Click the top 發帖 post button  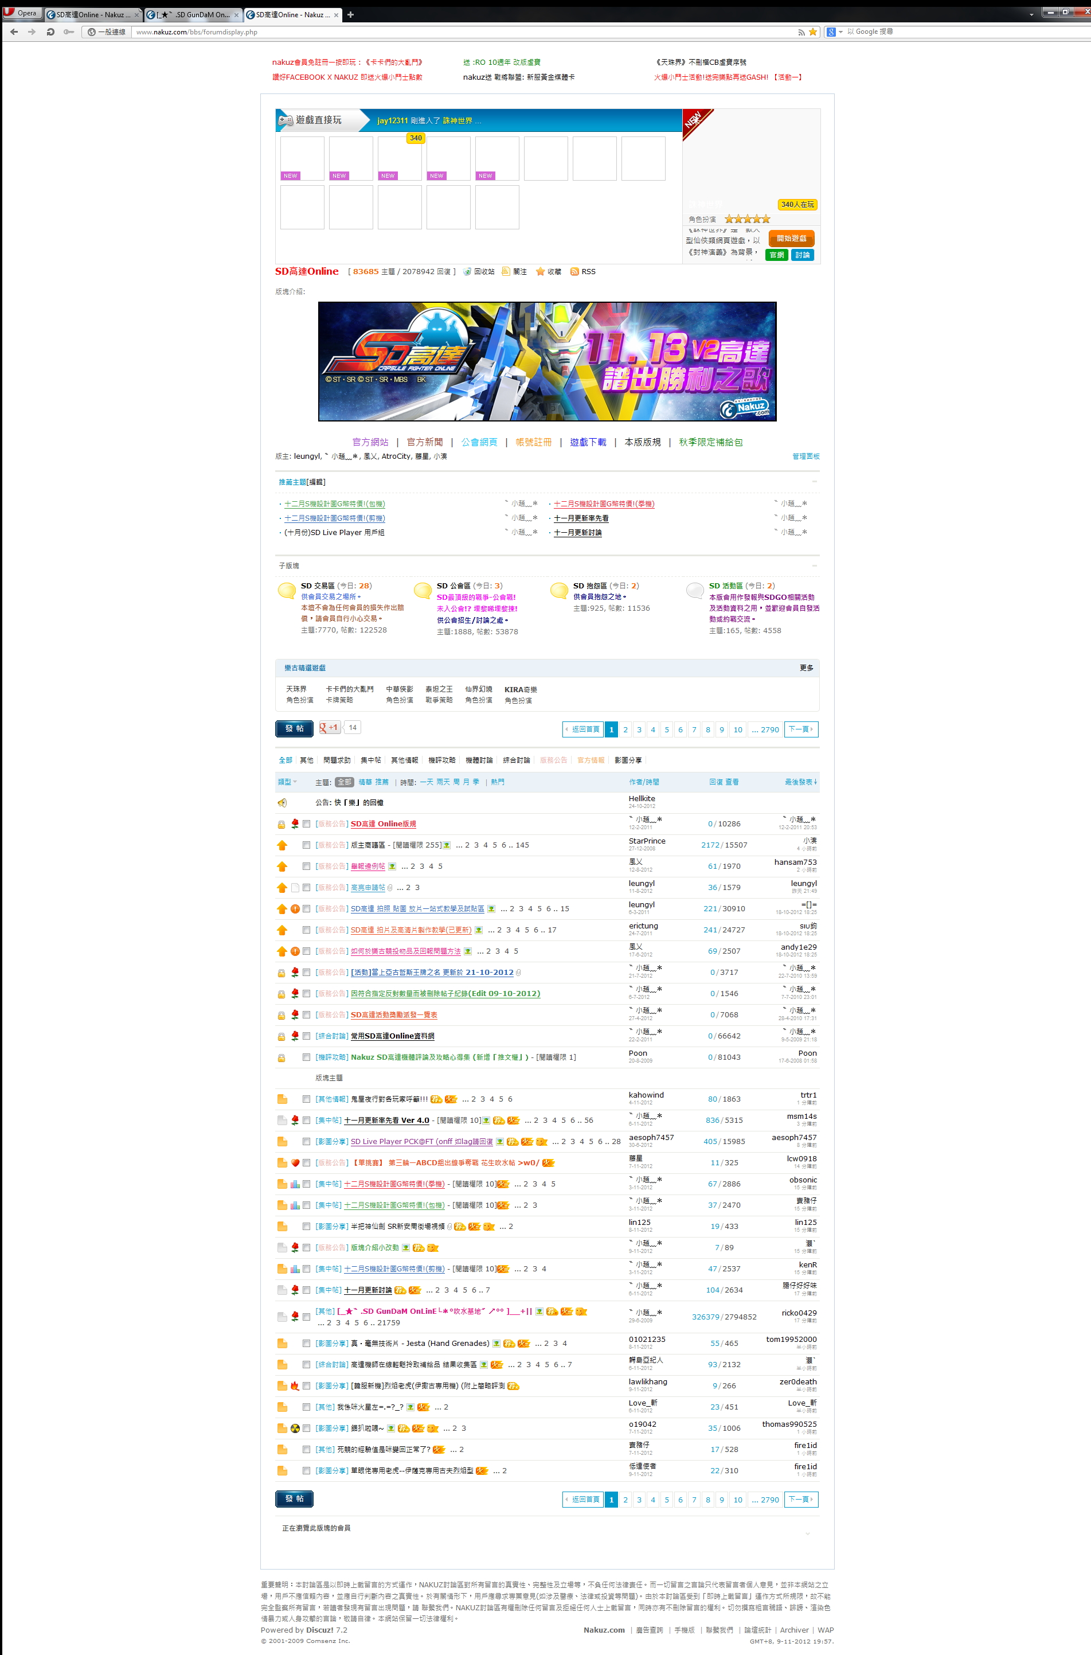(294, 729)
